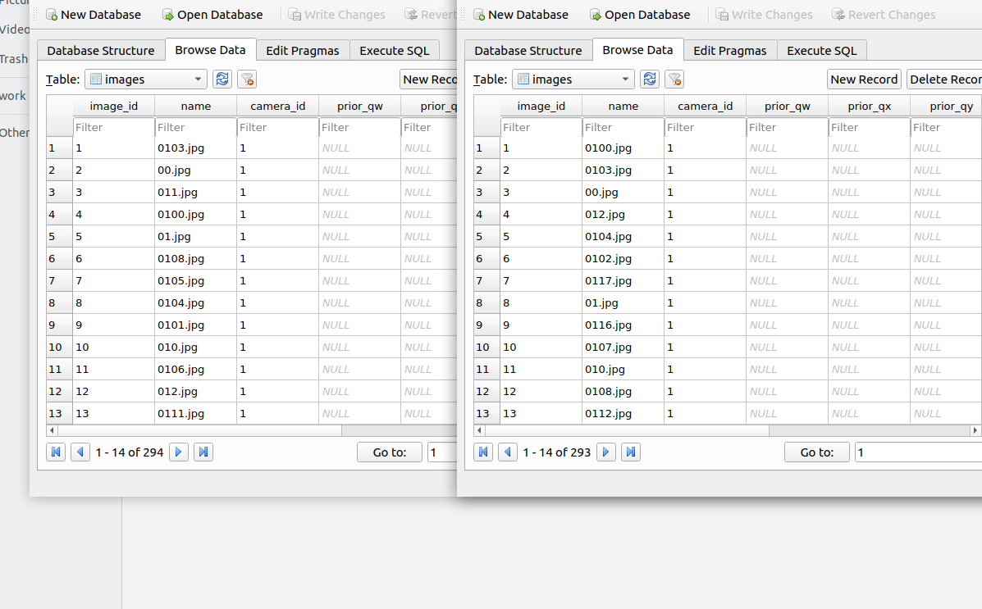This screenshot has height=609, width=982.
Task: Click the Go to number field, right window
Action: (918, 452)
